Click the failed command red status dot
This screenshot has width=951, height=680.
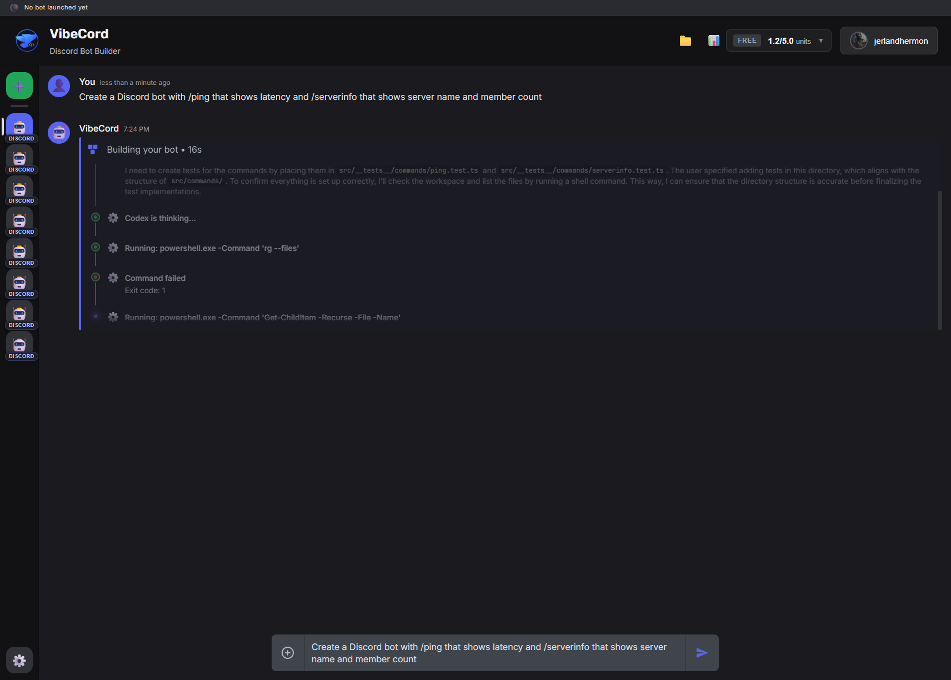coord(95,278)
